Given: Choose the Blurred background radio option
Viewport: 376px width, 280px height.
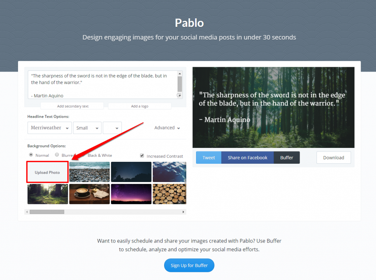Looking at the screenshot, I should pyautogui.click(x=57, y=154).
